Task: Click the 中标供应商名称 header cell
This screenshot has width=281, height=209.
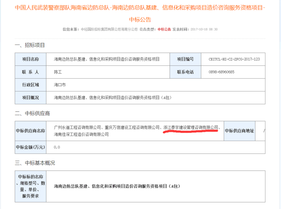Action: click(31, 131)
